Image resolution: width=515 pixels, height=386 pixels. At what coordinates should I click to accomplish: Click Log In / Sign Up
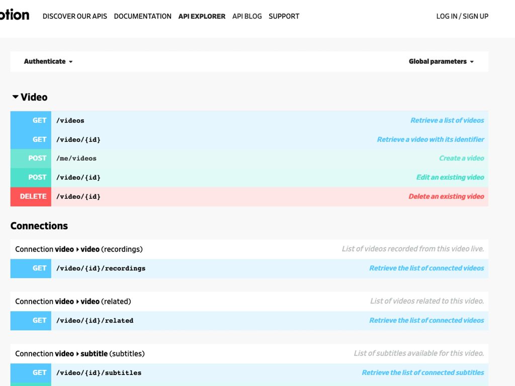click(x=462, y=16)
